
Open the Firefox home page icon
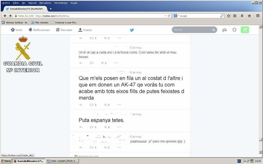pos(250,16)
